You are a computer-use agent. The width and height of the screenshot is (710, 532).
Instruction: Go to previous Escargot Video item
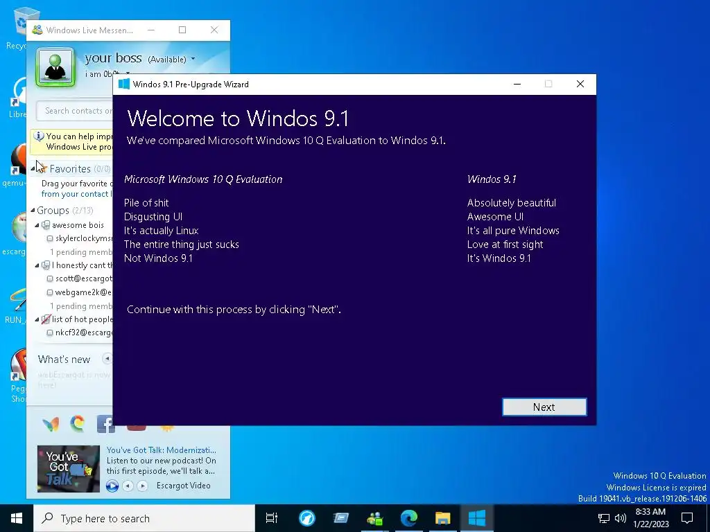[x=128, y=486]
